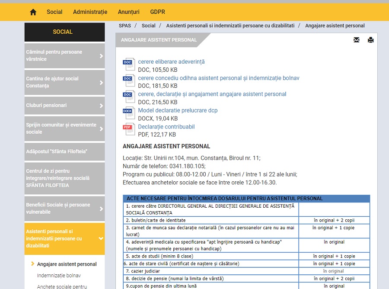Click DOCX icon beside Model declaratie prelucrare

pos(128,114)
